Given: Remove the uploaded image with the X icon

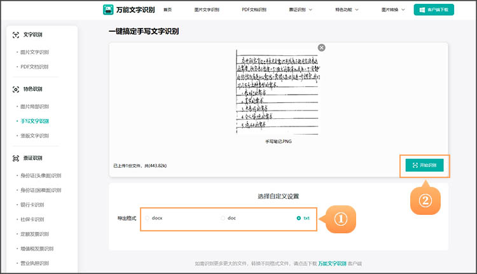Looking at the screenshot, I should (x=322, y=48).
